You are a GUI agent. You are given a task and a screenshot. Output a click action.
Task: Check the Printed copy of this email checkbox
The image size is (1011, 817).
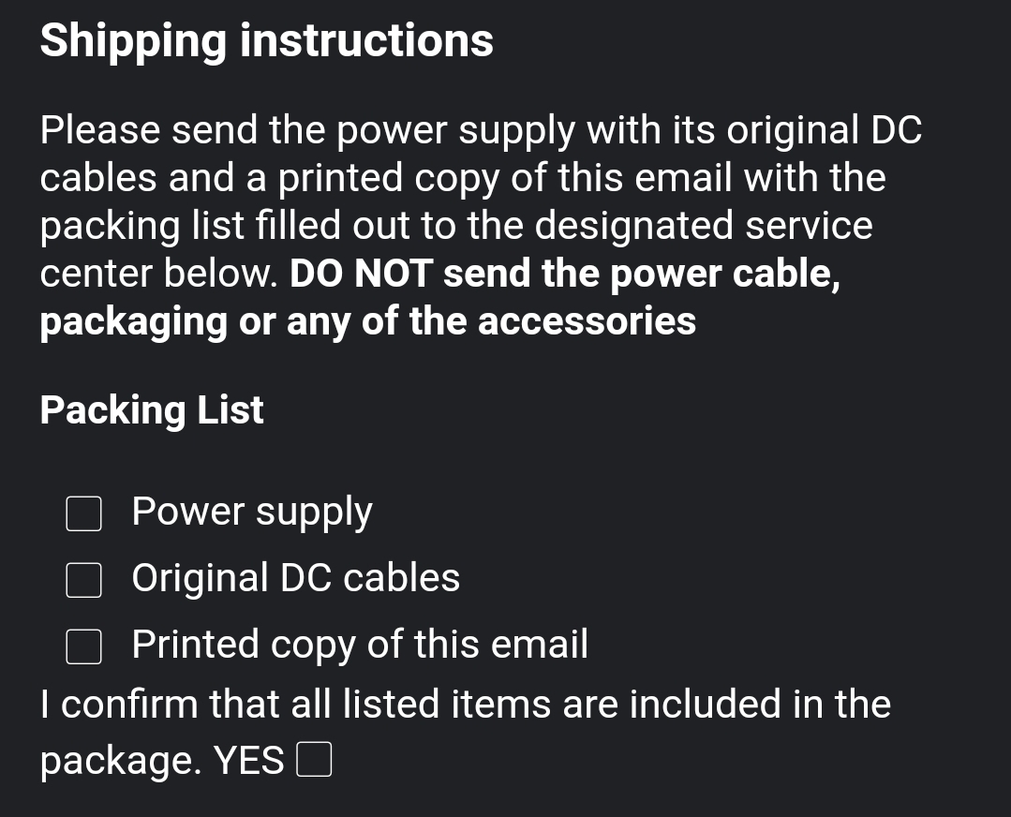(x=83, y=646)
